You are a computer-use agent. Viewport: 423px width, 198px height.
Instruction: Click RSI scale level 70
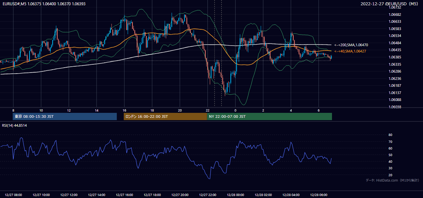pyautogui.click(x=391, y=142)
